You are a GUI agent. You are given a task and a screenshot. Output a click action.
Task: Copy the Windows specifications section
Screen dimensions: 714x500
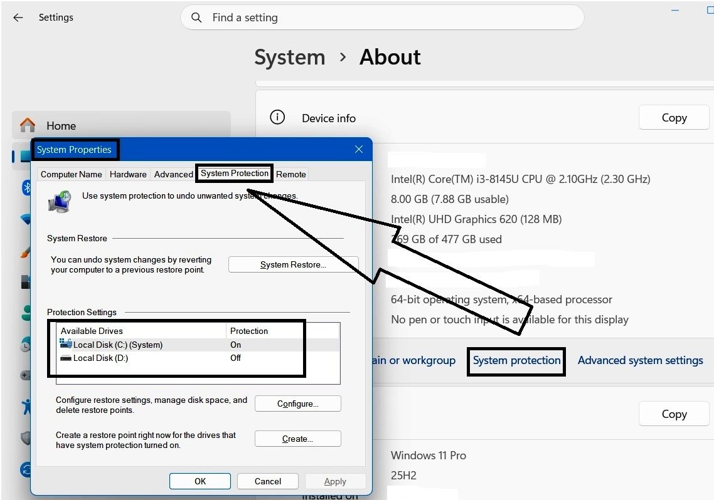point(674,414)
